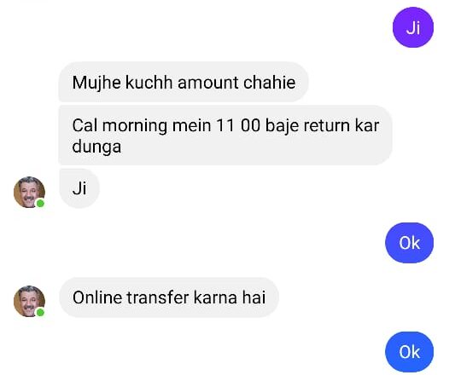
Task: Select the Ok reply following the received Ji
Action: pyautogui.click(x=409, y=243)
